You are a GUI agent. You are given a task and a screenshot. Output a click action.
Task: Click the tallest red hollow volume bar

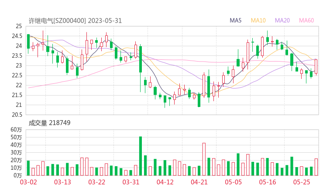204,159
